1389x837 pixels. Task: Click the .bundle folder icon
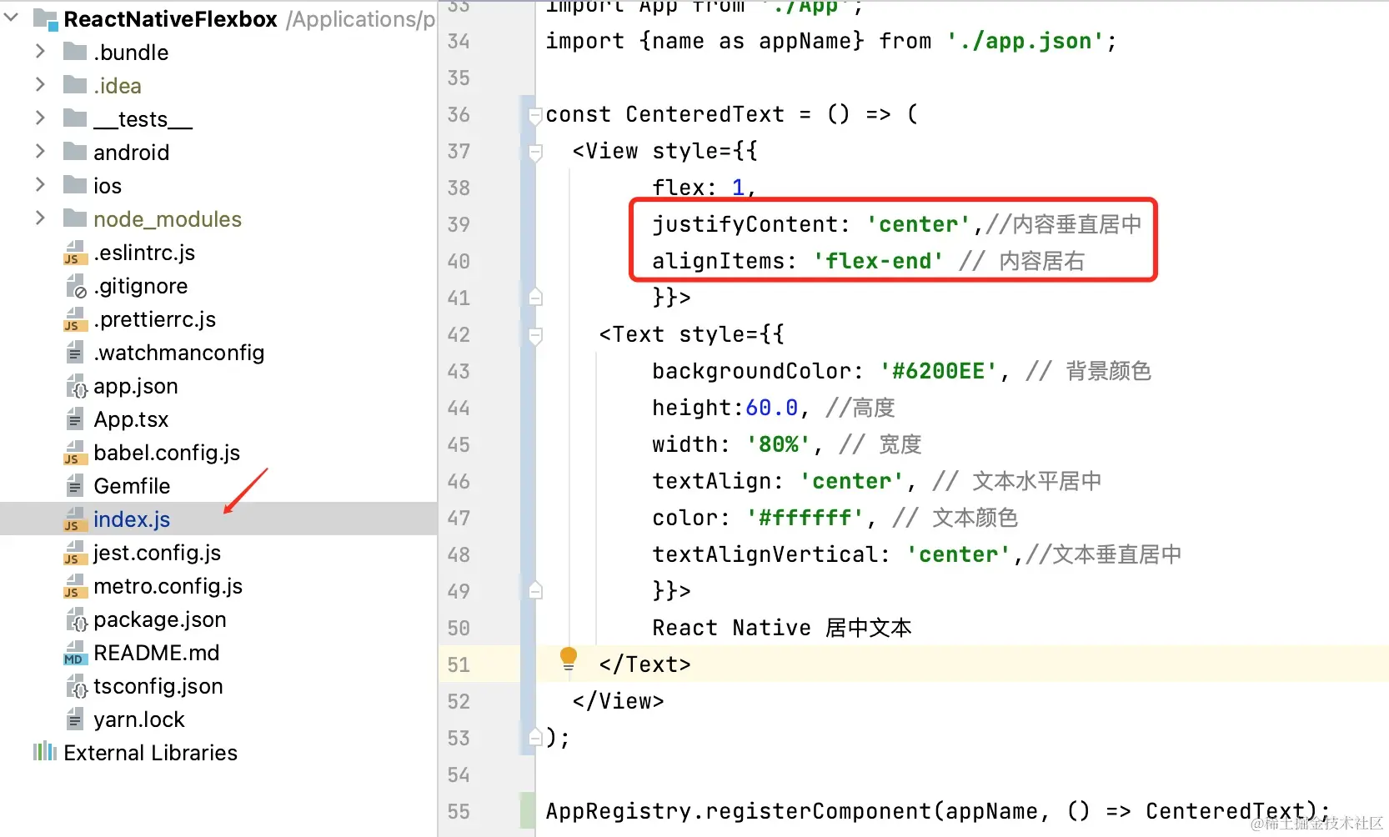[x=75, y=52]
